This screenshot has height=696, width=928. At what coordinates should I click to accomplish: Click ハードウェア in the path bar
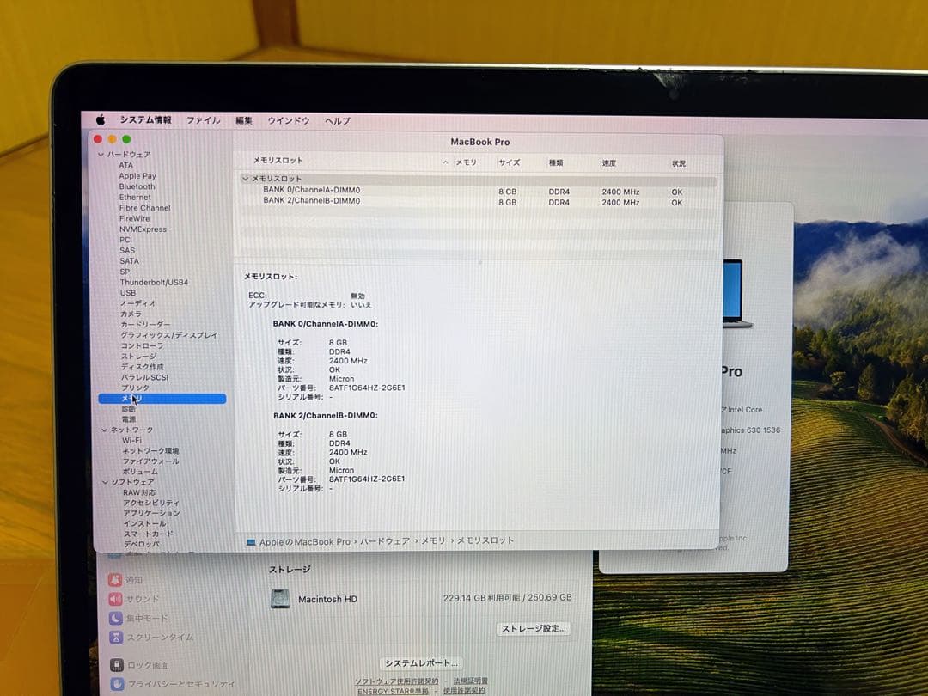385,541
